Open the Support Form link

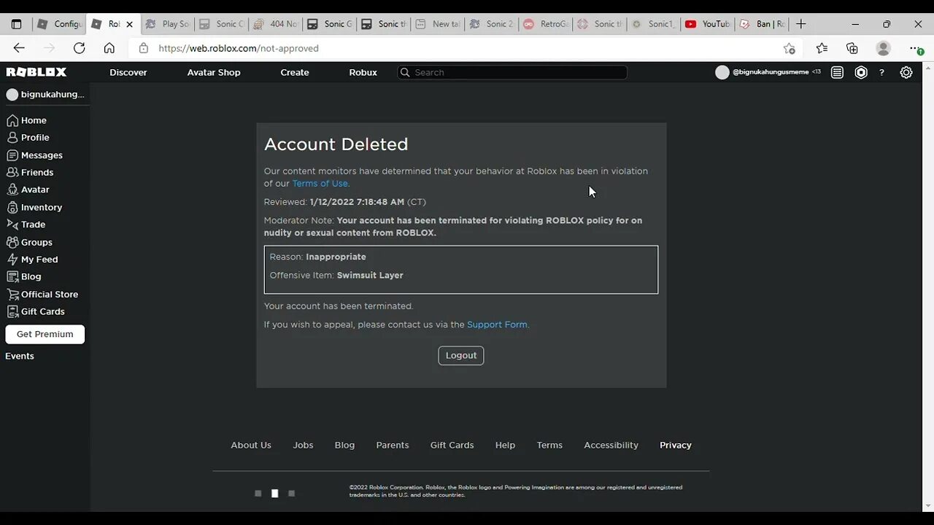[497, 324]
